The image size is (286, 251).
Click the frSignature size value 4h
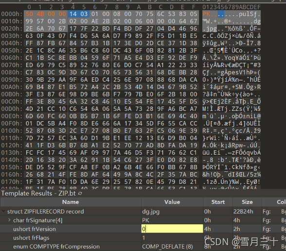point(236,220)
